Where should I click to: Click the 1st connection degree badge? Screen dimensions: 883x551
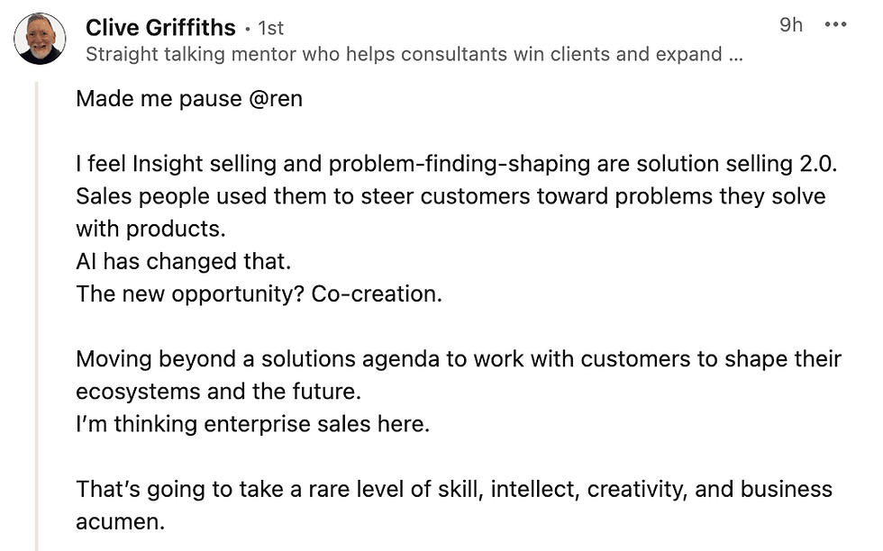point(271,28)
